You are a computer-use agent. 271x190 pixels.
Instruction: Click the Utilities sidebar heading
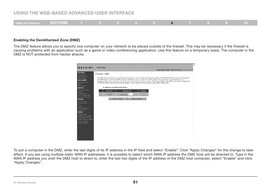(x=80, y=112)
